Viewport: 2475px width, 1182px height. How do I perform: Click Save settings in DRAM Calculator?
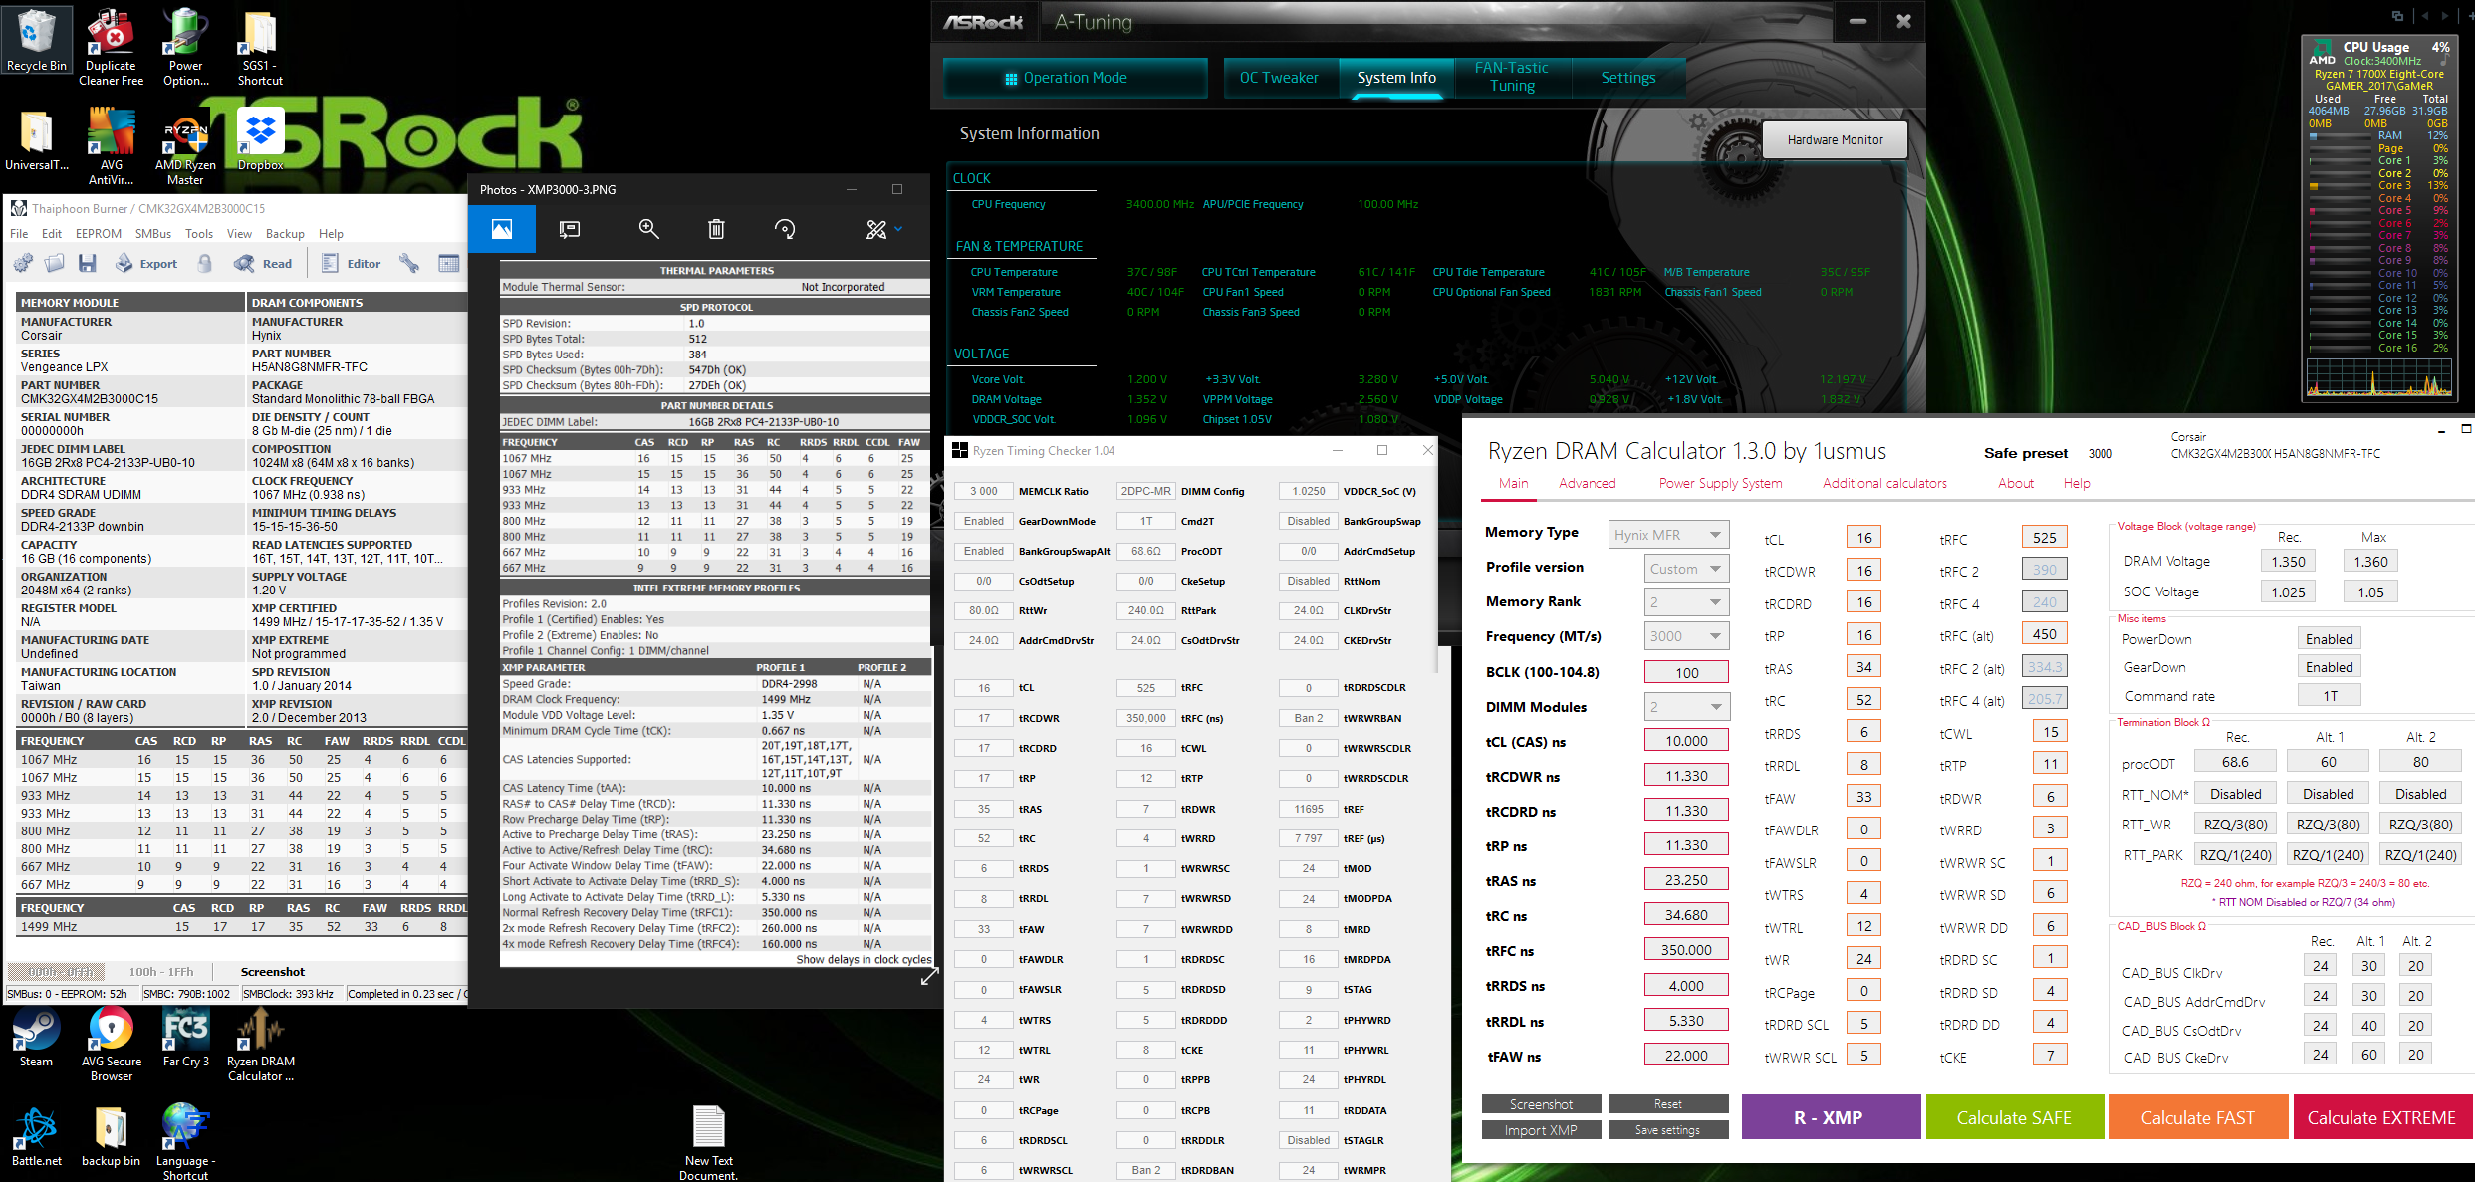1668,1130
